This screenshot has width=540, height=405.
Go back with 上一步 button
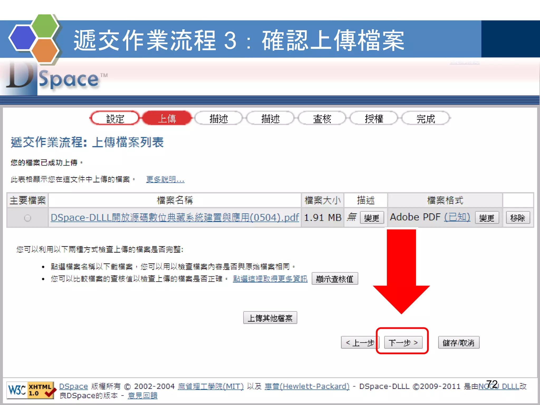click(359, 343)
